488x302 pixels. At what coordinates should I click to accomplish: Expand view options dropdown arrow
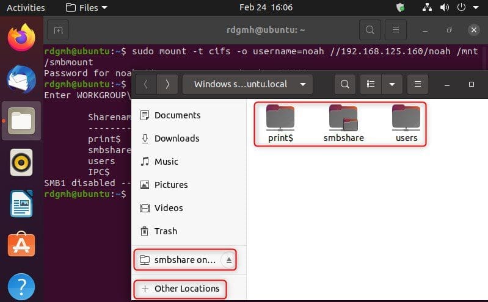pos(391,84)
